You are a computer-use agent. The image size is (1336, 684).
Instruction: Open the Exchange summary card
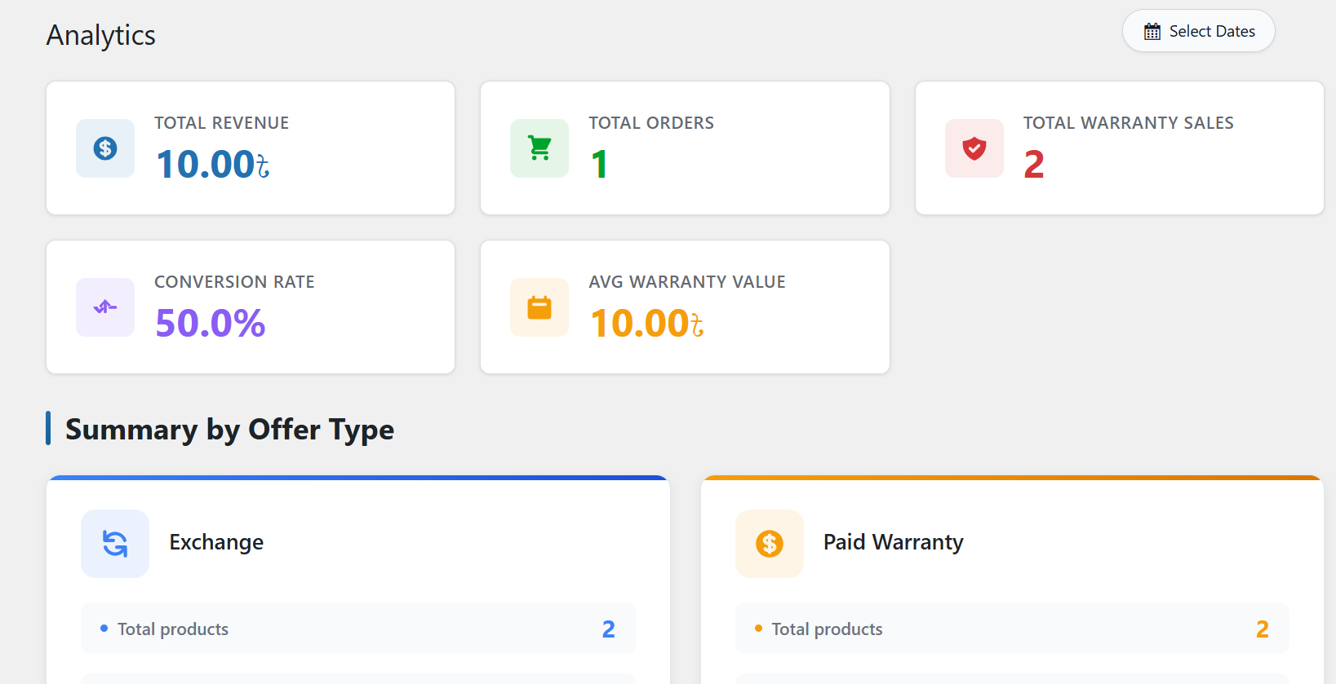coord(357,542)
